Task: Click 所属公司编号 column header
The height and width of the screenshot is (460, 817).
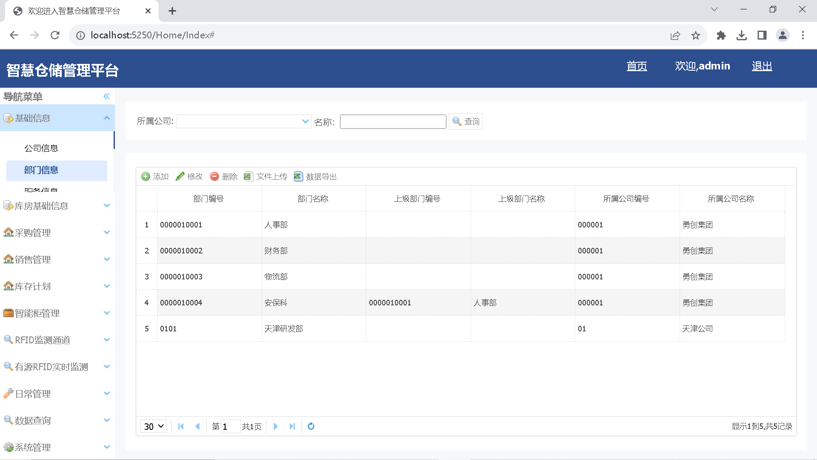Action: [627, 198]
